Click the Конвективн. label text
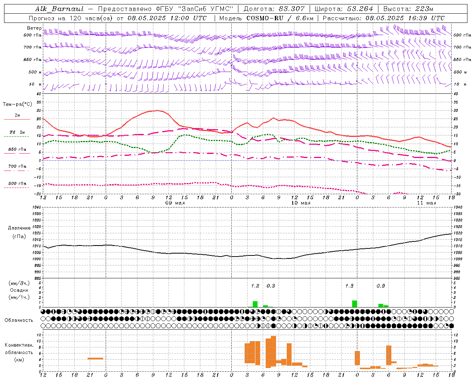 point(19,345)
